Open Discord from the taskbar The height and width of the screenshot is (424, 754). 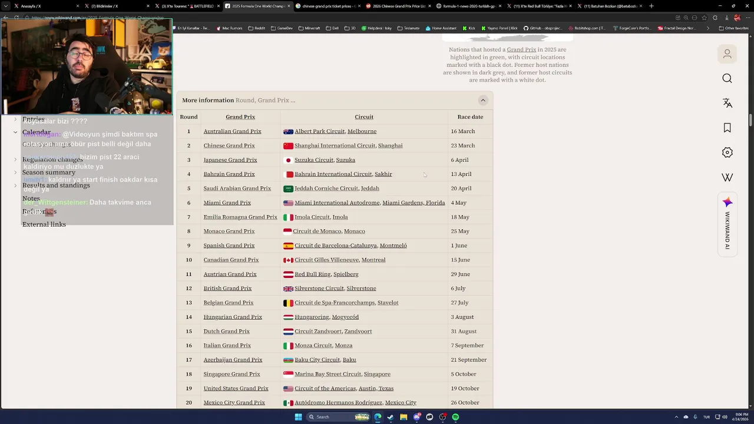[x=416, y=417]
